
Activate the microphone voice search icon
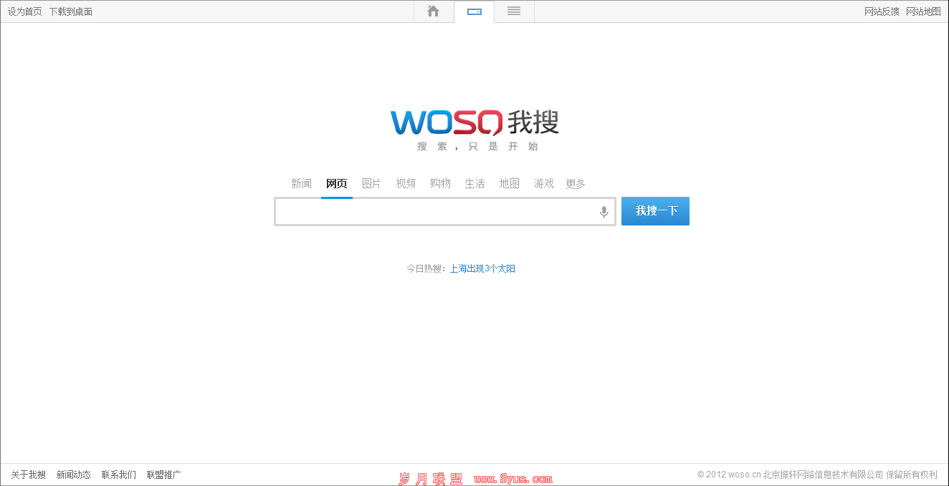(604, 212)
